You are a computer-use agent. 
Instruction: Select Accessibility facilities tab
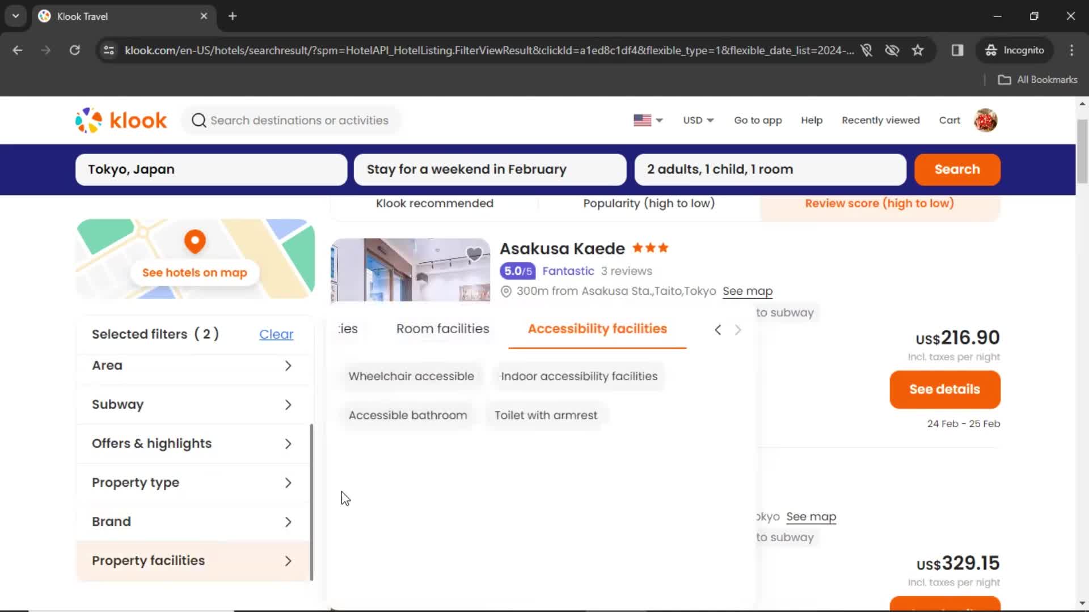(597, 329)
